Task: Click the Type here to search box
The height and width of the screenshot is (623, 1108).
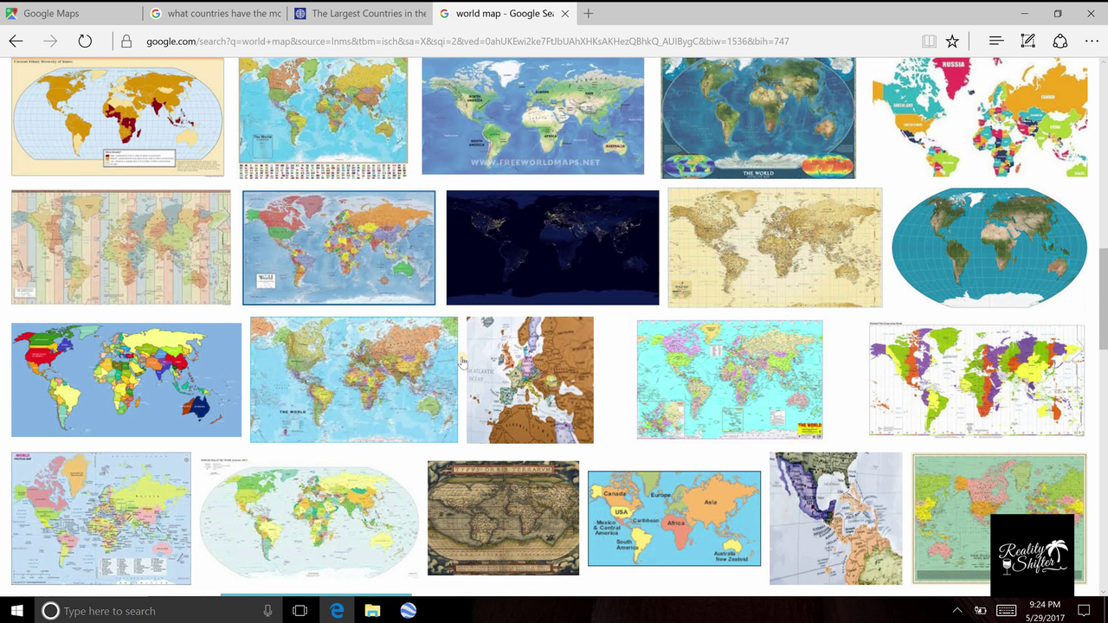Action: pyautogui.click(x=156, y=611)
